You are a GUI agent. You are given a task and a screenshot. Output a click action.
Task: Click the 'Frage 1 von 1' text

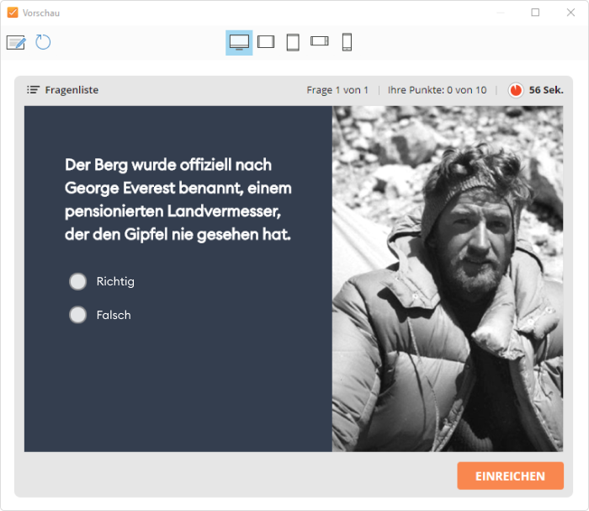(x=337, y=90)
